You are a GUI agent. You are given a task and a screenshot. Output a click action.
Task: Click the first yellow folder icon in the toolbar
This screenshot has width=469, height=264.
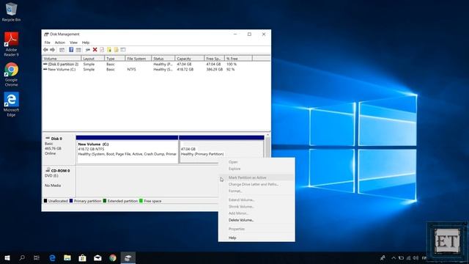[109, 50]
